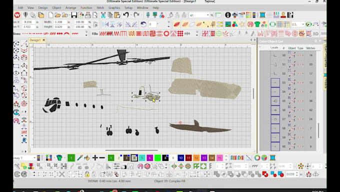Click the Object List vertical scrollbar
This screenshot has width=340, height=192.
point(318,130)
